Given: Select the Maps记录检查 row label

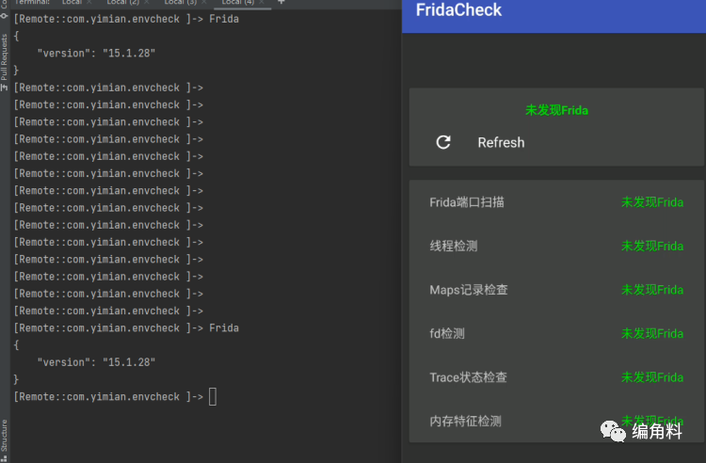Looking at the screenshot, I should 468,289.
